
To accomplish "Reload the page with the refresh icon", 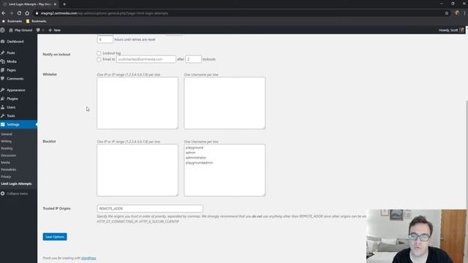I will [x=19, y=13].
